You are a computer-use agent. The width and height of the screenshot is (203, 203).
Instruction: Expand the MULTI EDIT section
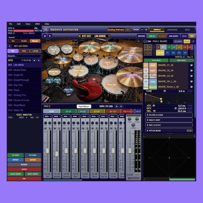click(169, 120)
